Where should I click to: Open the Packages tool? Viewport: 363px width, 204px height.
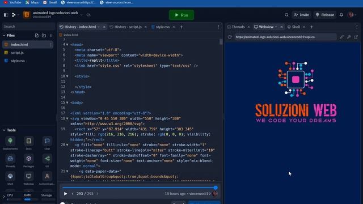tap(29, 159)
